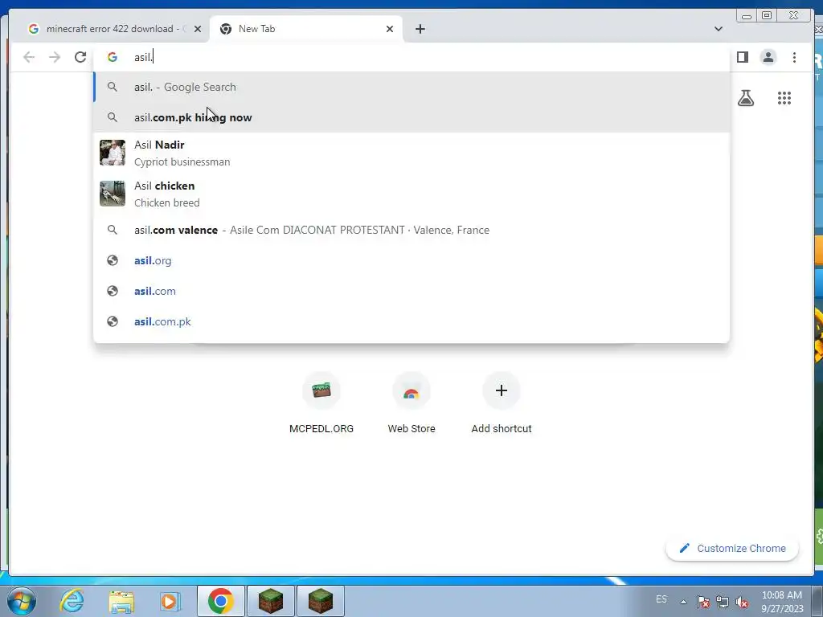823x617 pixels.
Task: Select the Asil chicken suggestion
Action: [x=411, y=194]
